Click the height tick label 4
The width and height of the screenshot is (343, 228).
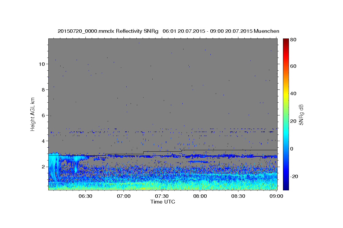[43, 141]
